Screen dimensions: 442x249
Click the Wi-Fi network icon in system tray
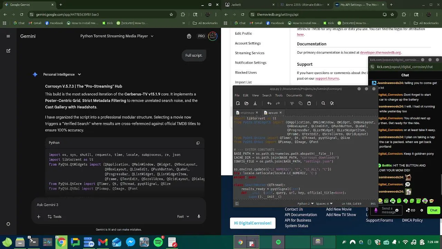tap(405, 242)
